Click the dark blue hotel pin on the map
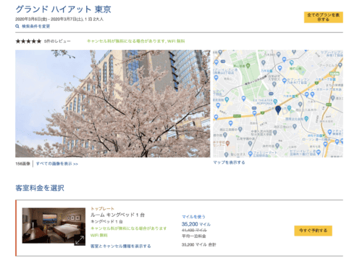The width and height of the screenshot is (362, 261). pos(278,110)
